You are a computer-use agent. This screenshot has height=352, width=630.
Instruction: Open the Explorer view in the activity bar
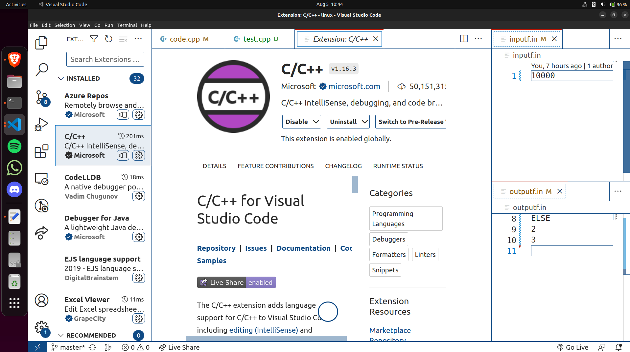(x=41, y=43)
